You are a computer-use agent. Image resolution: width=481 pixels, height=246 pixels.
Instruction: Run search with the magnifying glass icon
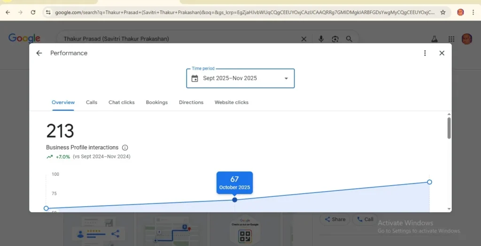pos(349,39)
